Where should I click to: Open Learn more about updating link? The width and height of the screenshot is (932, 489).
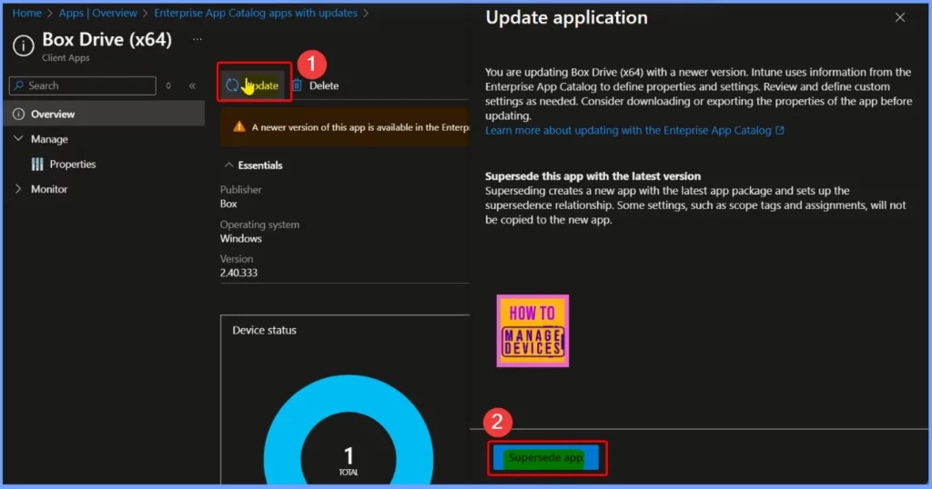pyautogui.click(x=634, y=130)
